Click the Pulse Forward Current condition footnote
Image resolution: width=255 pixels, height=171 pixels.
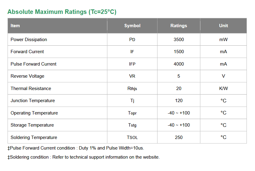click(76, 148)
